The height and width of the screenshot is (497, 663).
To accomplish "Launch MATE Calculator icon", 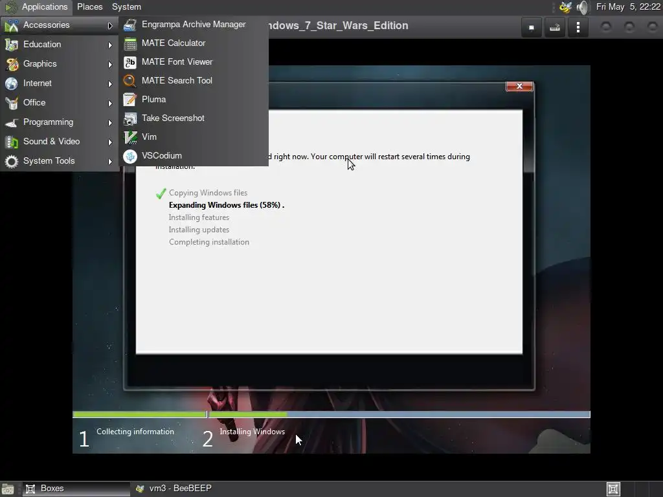I will click(x=129, y=43).
